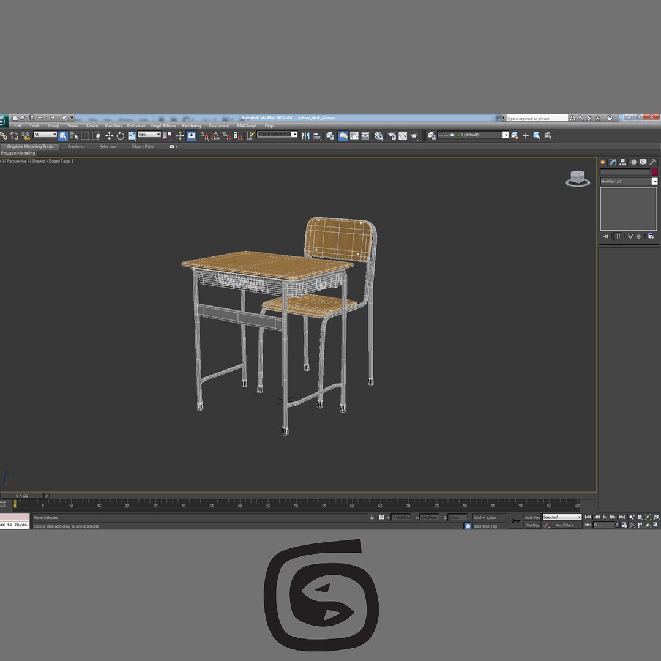Open the Utilities command panel hammer tab
The image size is (661, 661).
[652, 162]
